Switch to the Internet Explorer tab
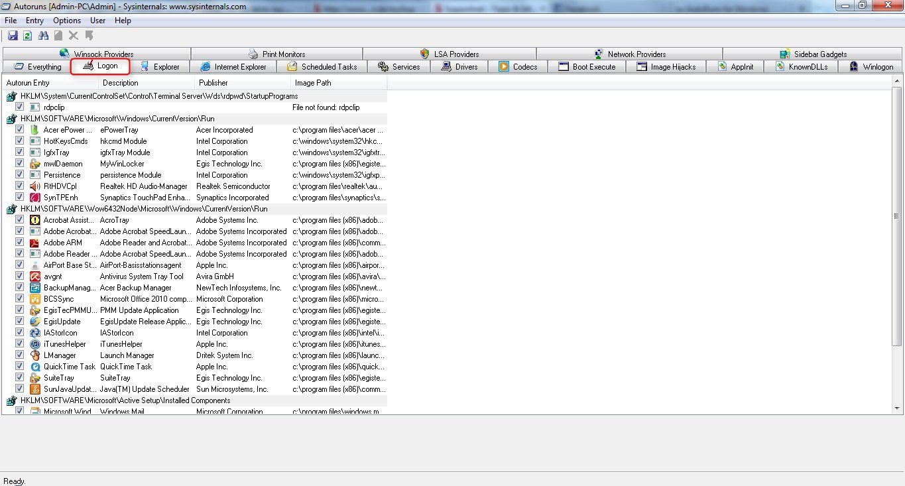Viewport: 905px width, 486px height. click(233, 67)
